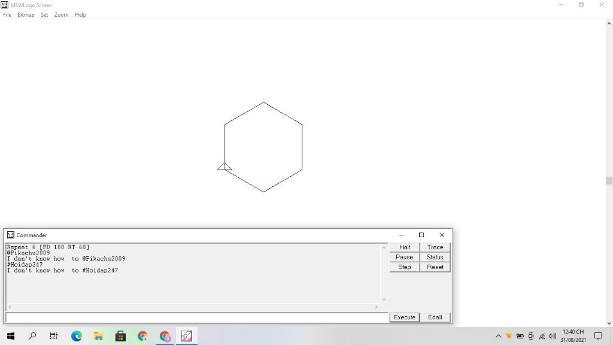Screen dimensions: 613x345
Task: Maximize the Commander window
Action: click(x=421, y=235)
